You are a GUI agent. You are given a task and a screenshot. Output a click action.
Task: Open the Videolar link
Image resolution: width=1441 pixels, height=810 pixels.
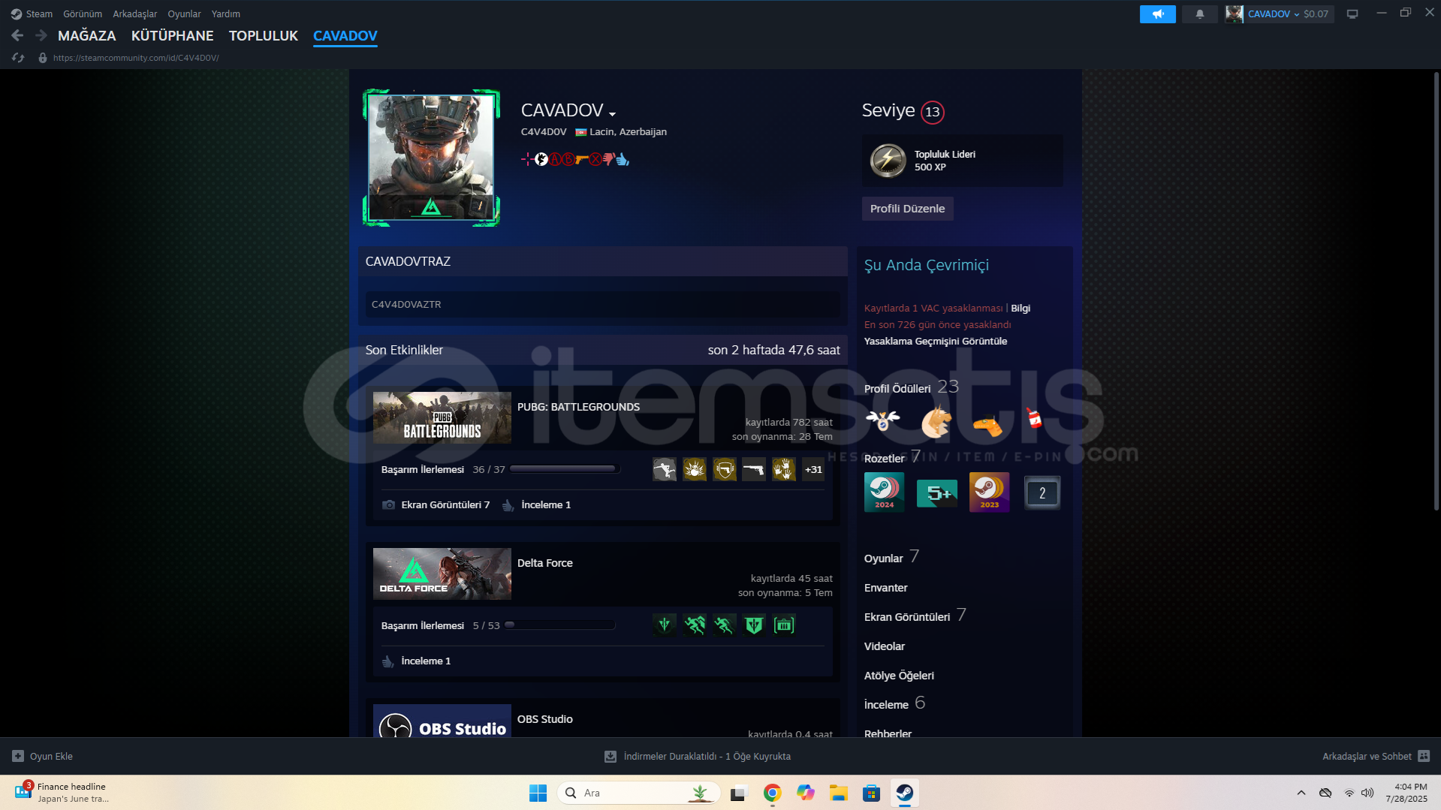coord(884,646)
